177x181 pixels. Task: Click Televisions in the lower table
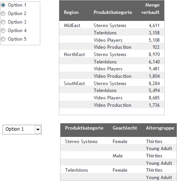click(76, 170)
